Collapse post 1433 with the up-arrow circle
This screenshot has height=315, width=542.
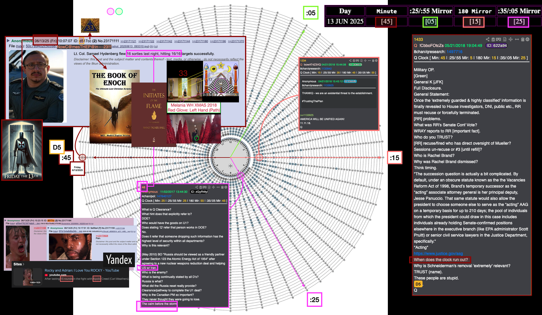pyautogui.click(x=527, y=39)
